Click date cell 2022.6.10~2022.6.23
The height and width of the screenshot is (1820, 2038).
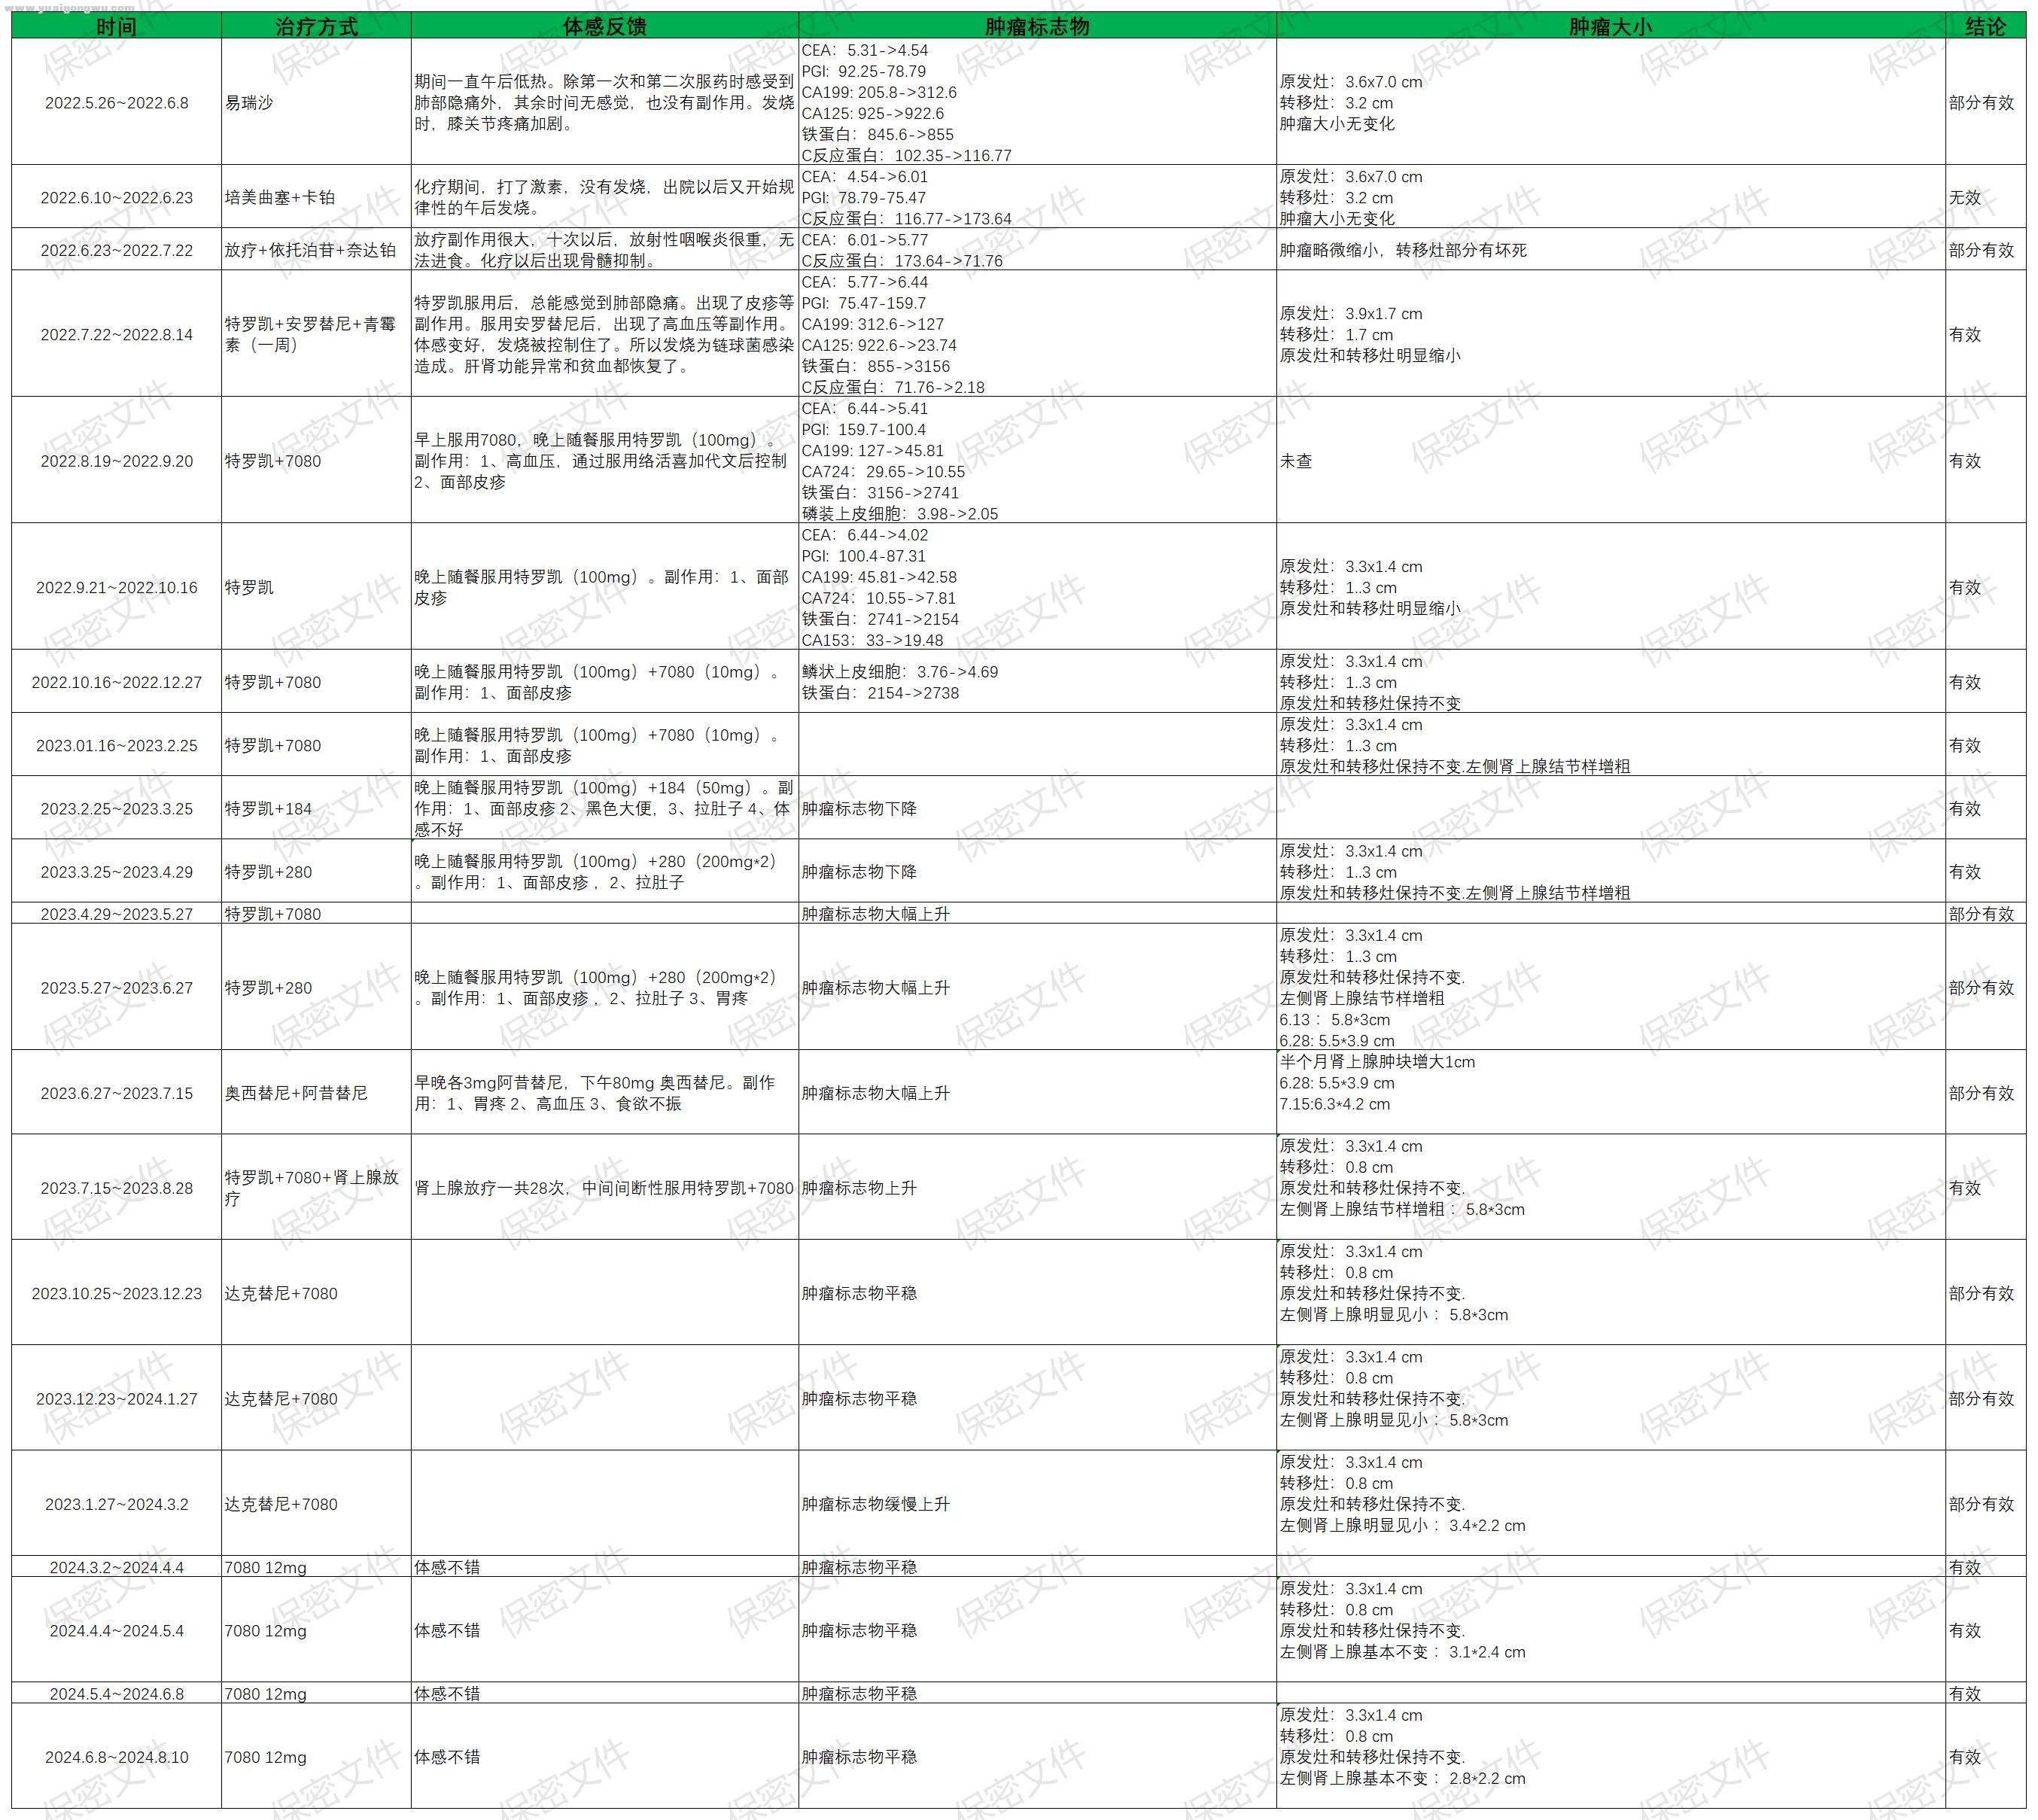(x=117, y=197)
